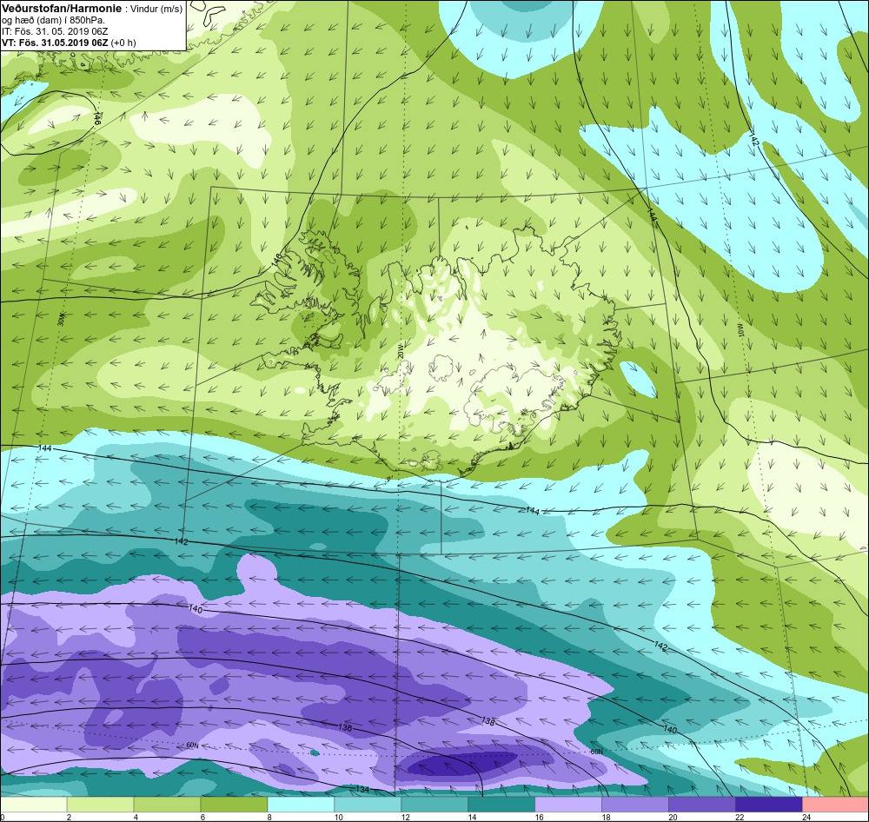Click the legend tick label "20"
The width and height of the screenshot is (869, 822).
[x=673, y=817]
